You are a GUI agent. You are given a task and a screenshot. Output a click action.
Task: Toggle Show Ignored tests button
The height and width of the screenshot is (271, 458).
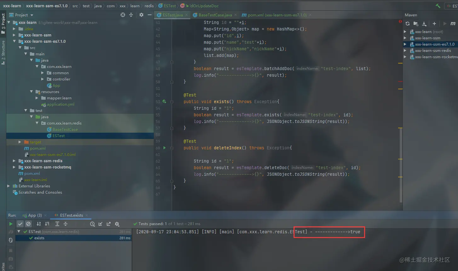(28, 224)
